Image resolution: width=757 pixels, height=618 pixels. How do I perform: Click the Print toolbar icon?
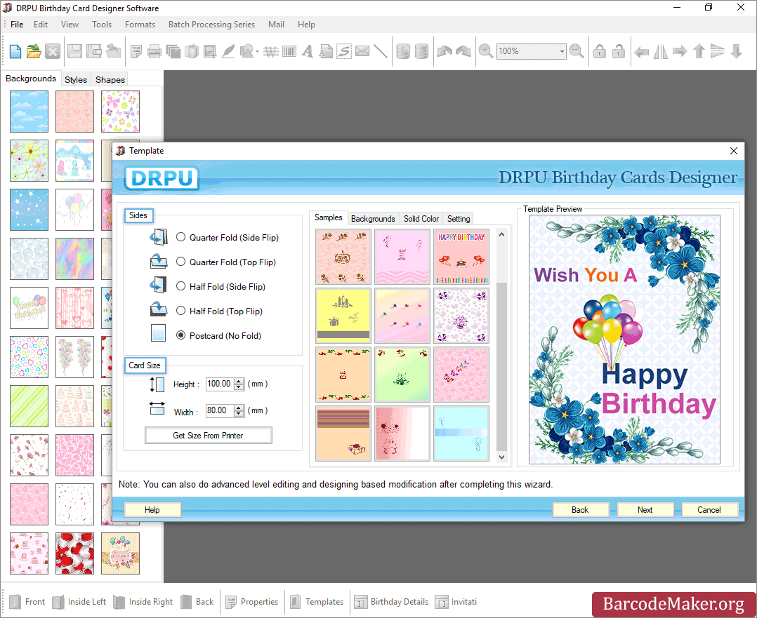pos(154,51)
